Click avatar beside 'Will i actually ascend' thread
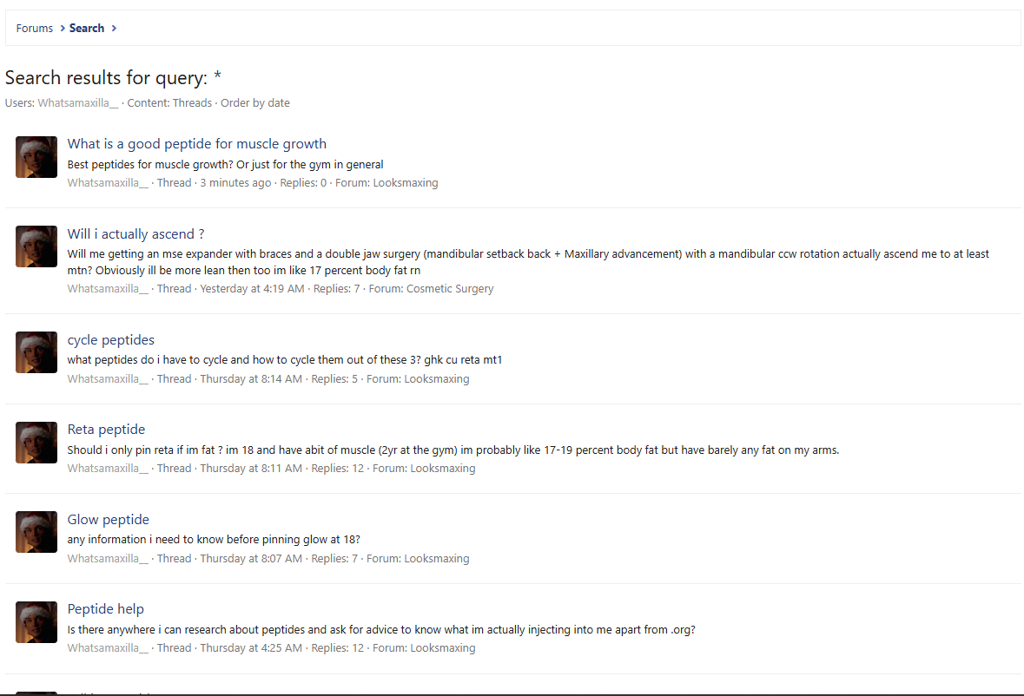This screenshot has height=696, width=1024. coord(36,246)
